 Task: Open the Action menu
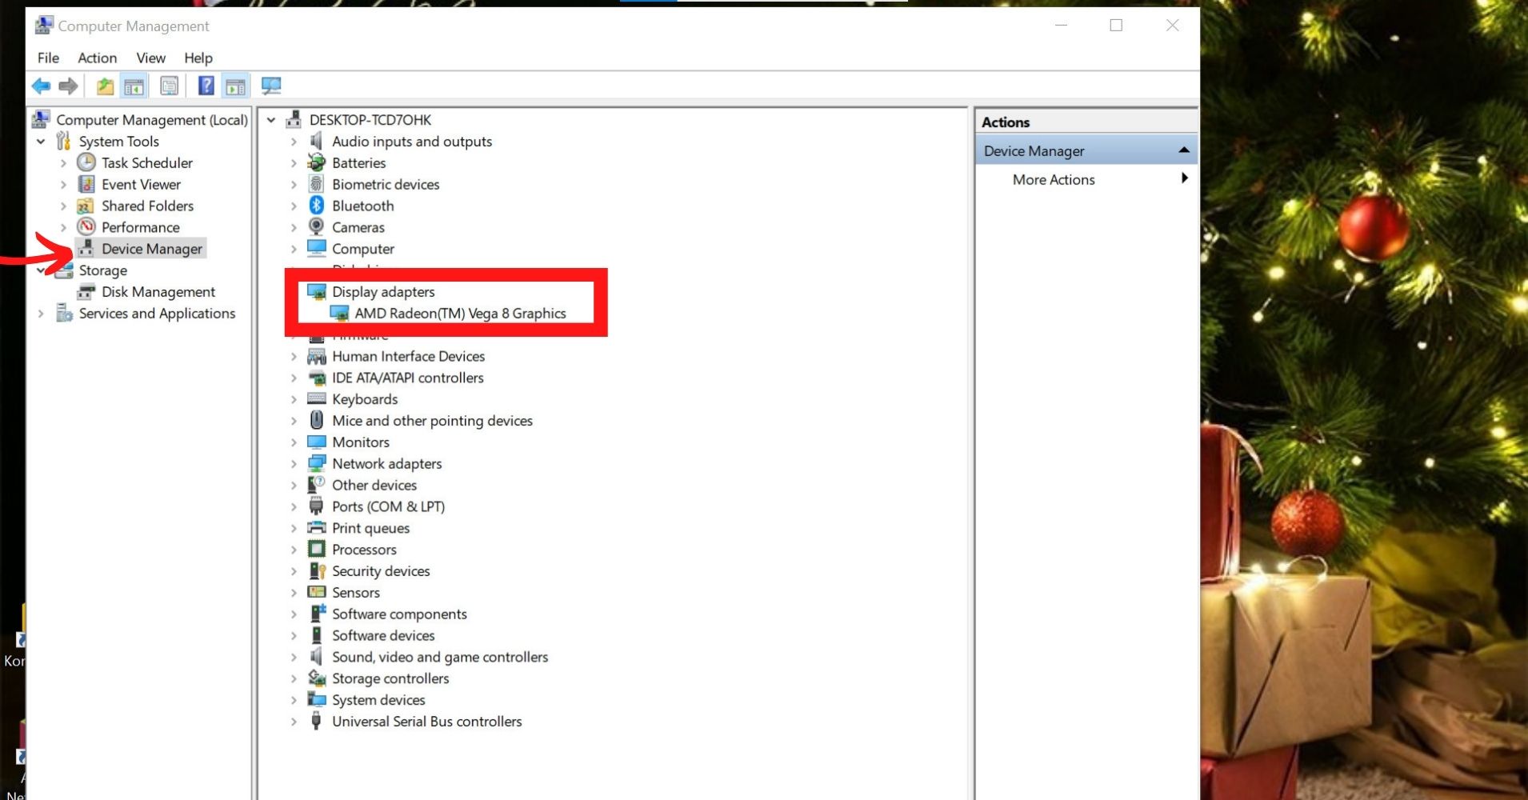coord(97,58)
